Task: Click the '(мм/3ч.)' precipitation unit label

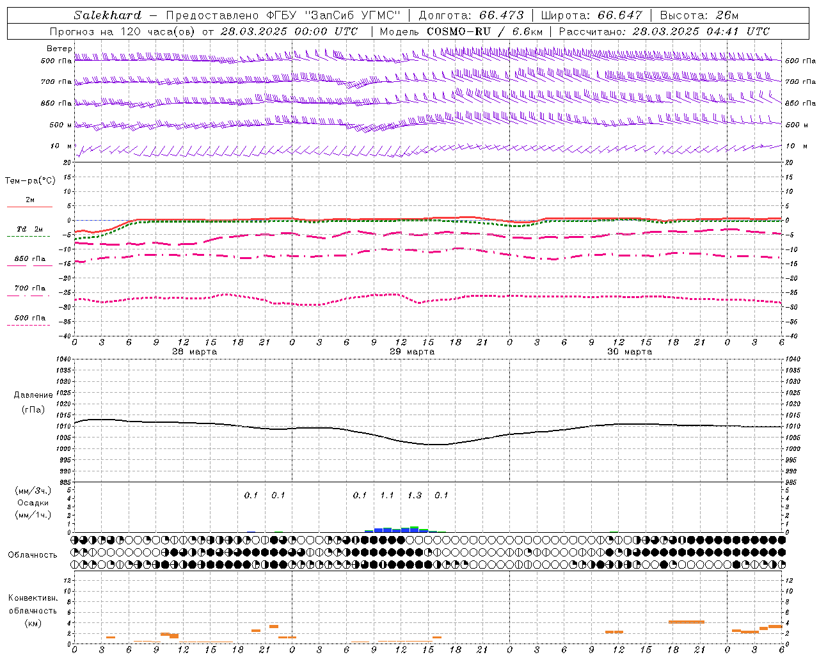Action: (x=33, y=491)
